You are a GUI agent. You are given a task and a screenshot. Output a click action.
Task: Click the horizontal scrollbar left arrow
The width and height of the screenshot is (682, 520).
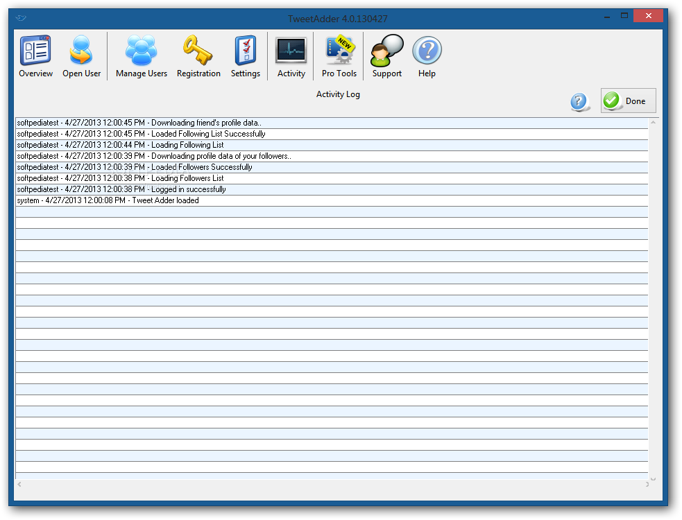pyautogui.click(x=19, y=484)
